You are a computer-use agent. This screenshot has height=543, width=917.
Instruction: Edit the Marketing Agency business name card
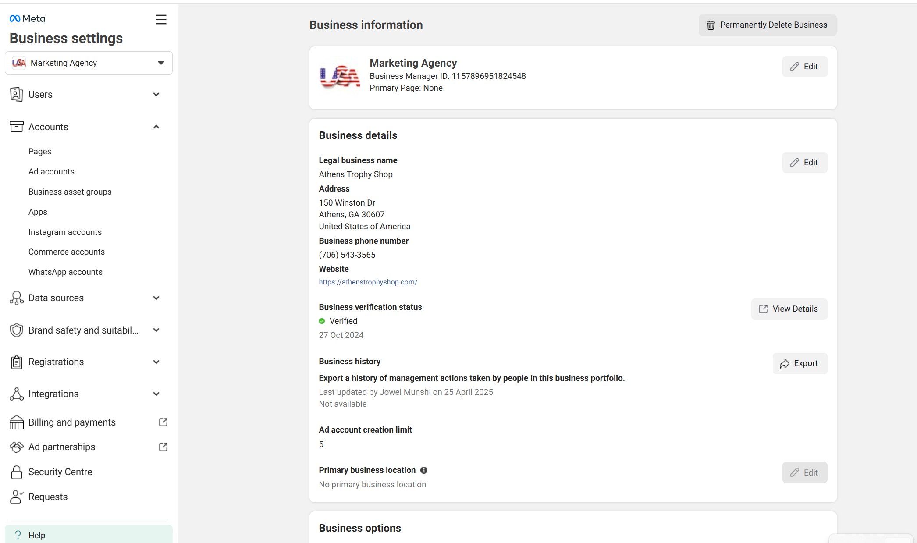(x=805, y=67)
